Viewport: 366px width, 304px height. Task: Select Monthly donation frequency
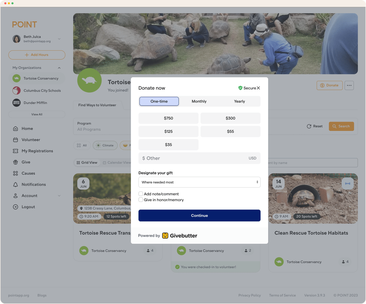(199, 101)
